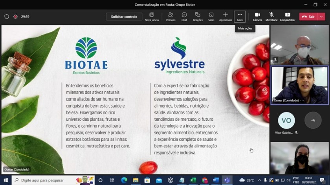Click Compartilhar to share screen
Image resolution: width=330 pixels, height=185 pixels.
tap(288, 16)
